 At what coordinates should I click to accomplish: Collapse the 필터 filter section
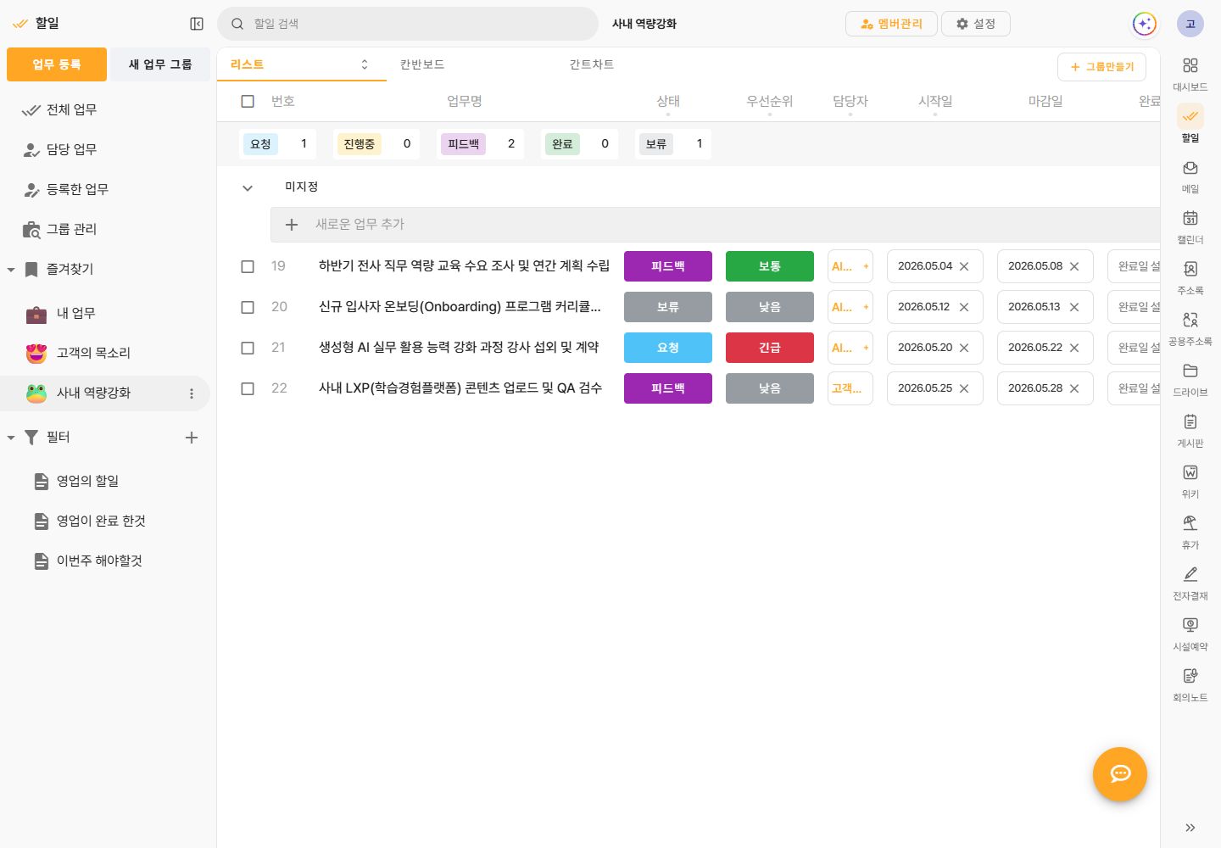11,438
